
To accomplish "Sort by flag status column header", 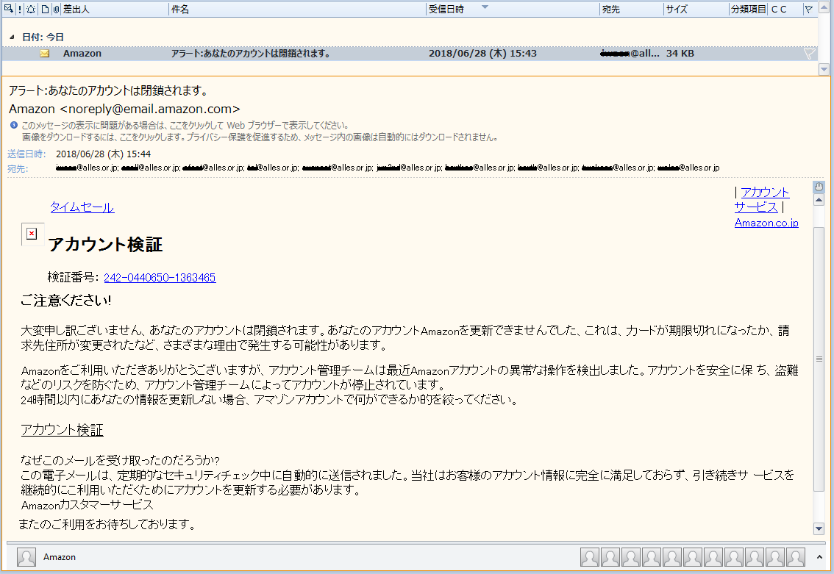I will (x=809, y=9).
